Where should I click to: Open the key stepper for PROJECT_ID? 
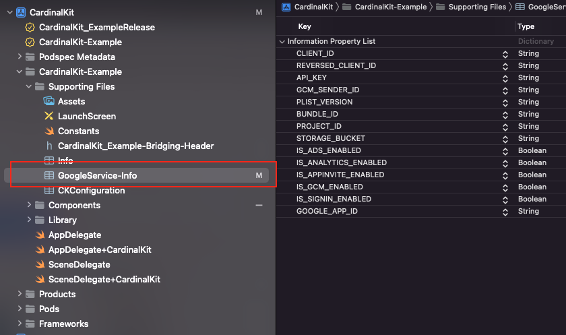pyautogui.click(x=505, y=127)
